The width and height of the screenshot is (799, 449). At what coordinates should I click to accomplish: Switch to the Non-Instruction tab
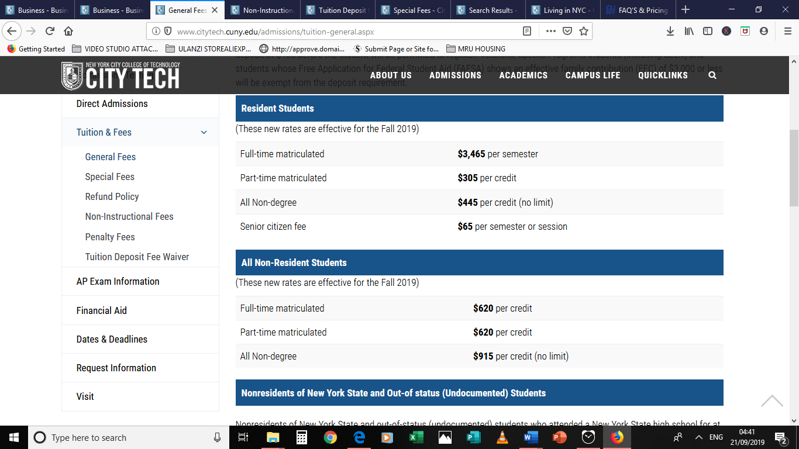click(x=262, y=10)
